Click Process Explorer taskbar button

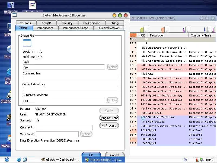click(103, 160)
